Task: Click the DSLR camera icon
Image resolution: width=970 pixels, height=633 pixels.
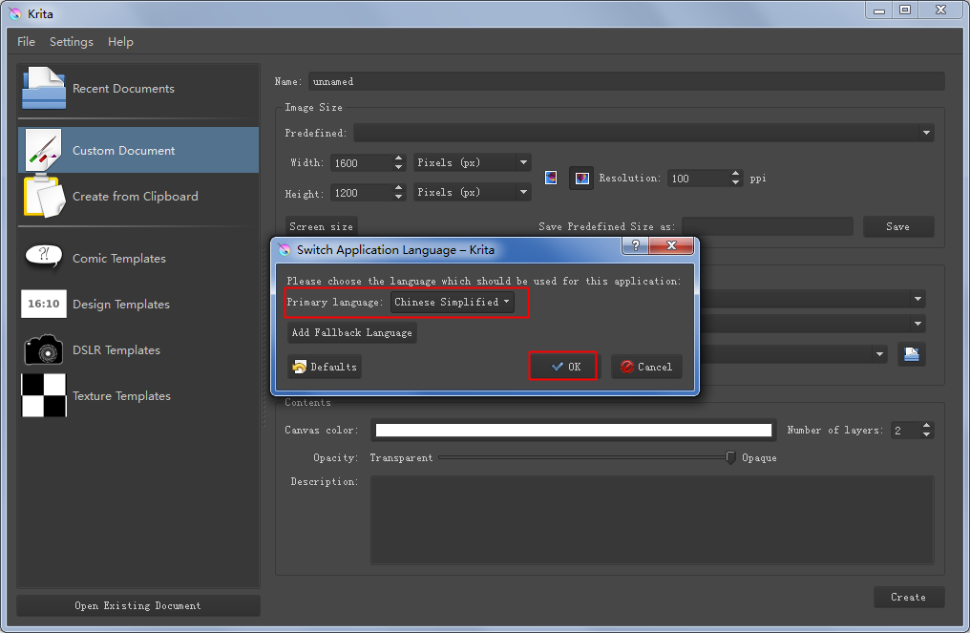Action: pyautogui.click(x=43, y=349)
